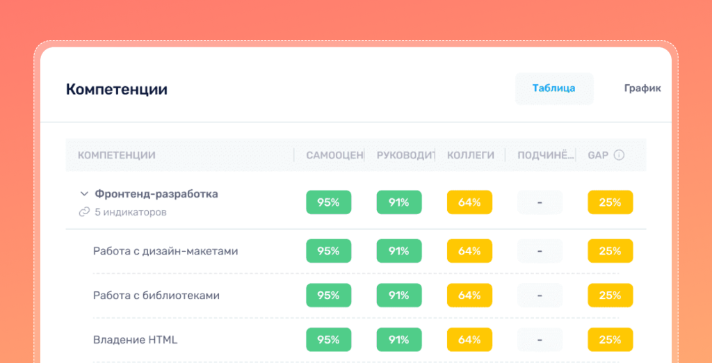Viewport: 712px width, 363px height.
Task: Click 91% badge in Работа с дизайн-макетами row
Action: 399,251
